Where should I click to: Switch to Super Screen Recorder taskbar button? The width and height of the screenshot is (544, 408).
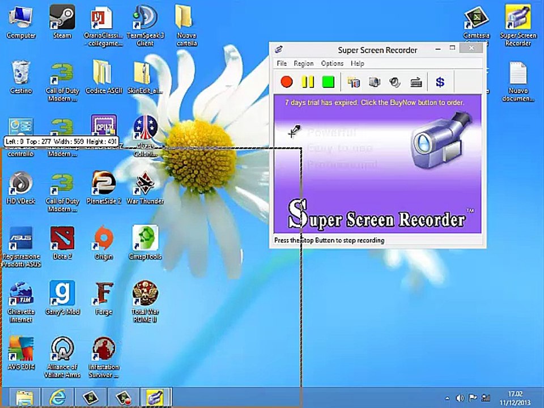tap(155, 398)
